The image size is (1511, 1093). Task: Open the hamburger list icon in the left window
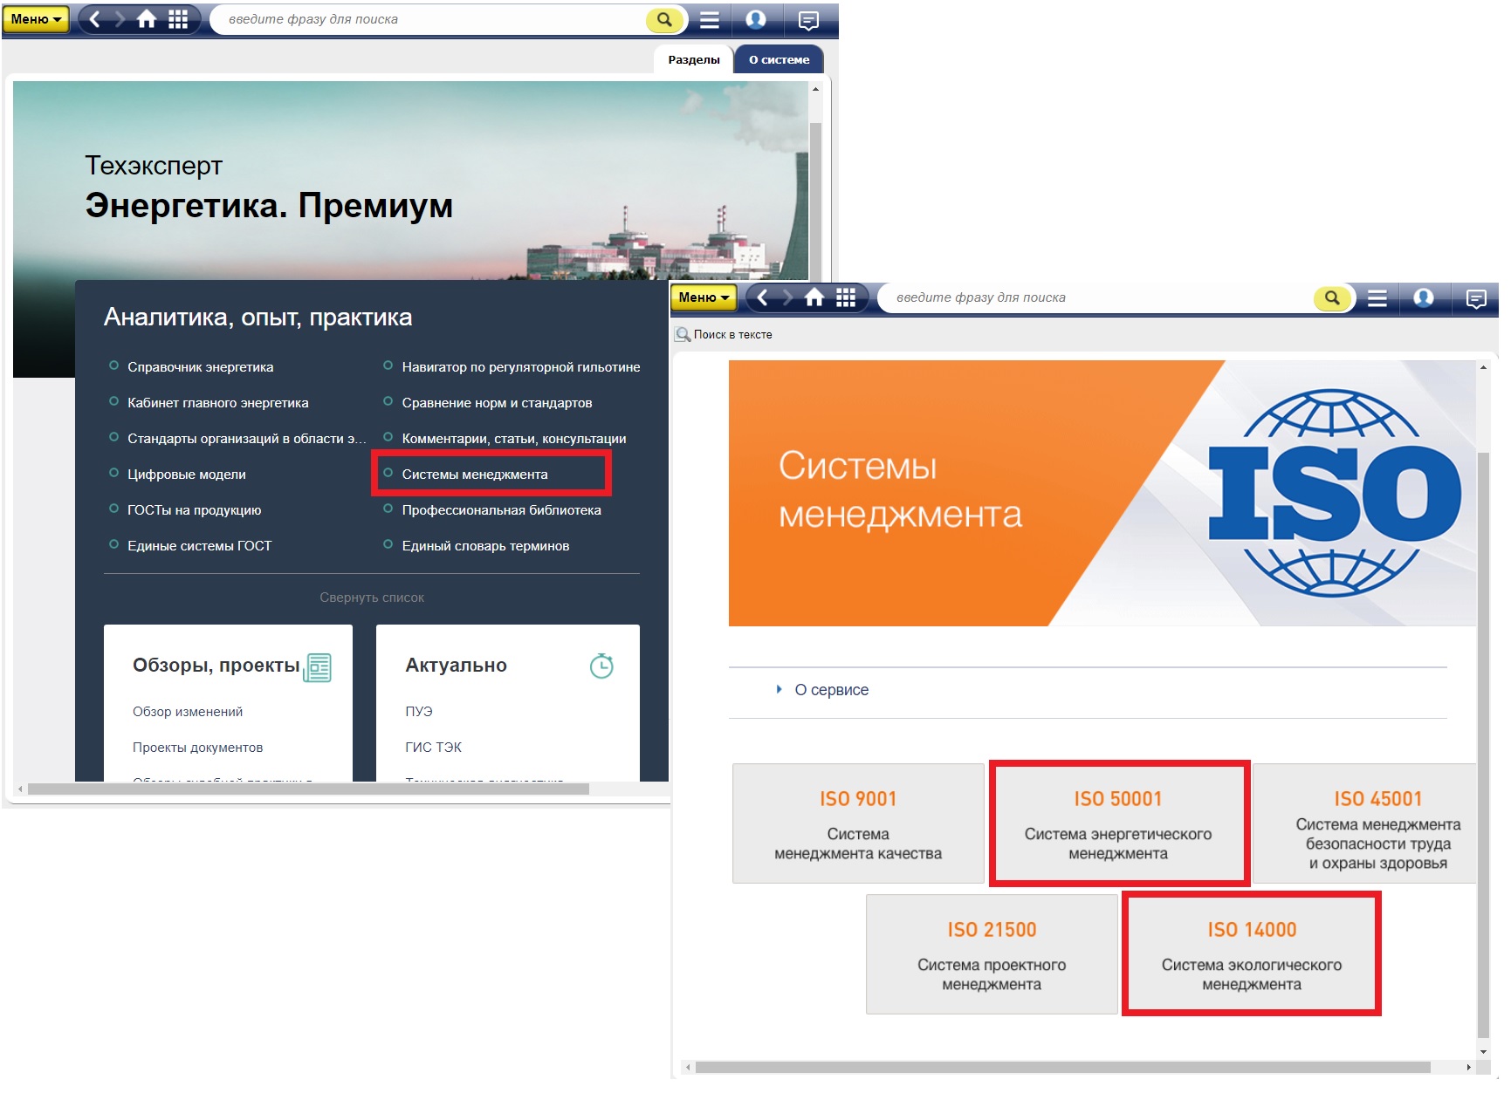pos(710,19)
